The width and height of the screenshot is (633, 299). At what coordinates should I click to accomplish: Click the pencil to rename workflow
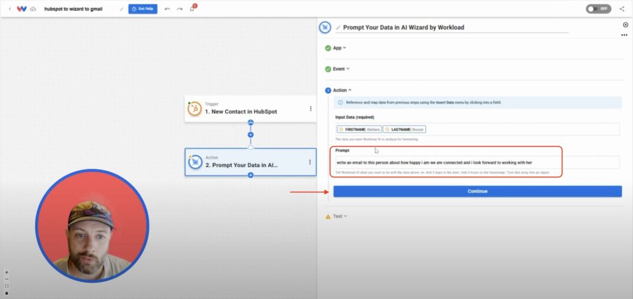point(122,9)
